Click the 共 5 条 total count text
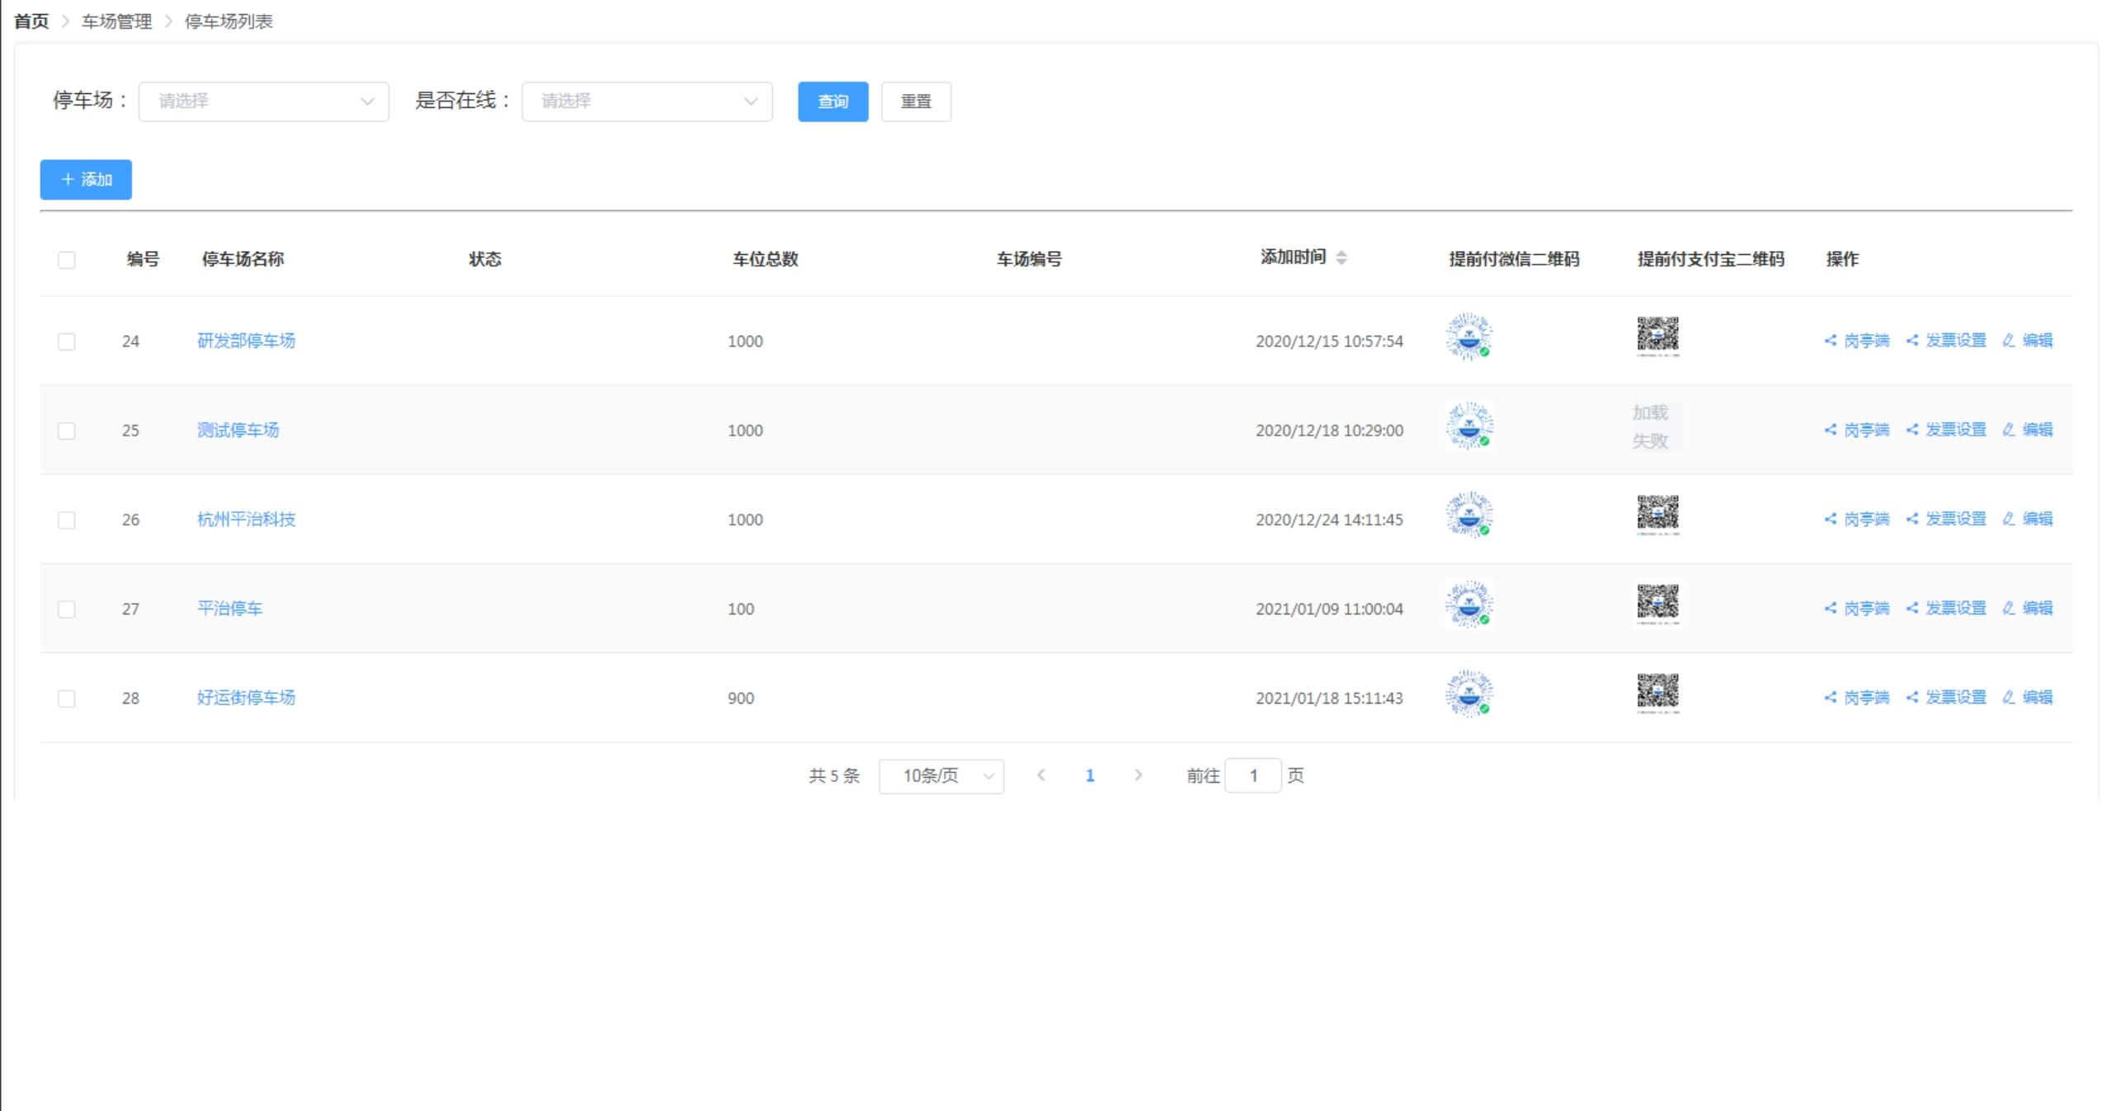The height and width of the screenshot is (1111, 2112). [x=834, y=775]
